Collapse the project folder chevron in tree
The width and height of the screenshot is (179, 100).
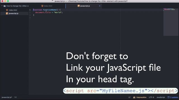coord(2,6)
